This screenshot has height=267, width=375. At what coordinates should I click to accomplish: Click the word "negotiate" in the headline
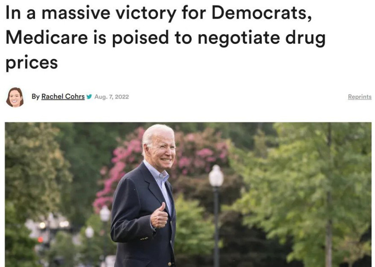pyautogui.click(x=238, y=38)
